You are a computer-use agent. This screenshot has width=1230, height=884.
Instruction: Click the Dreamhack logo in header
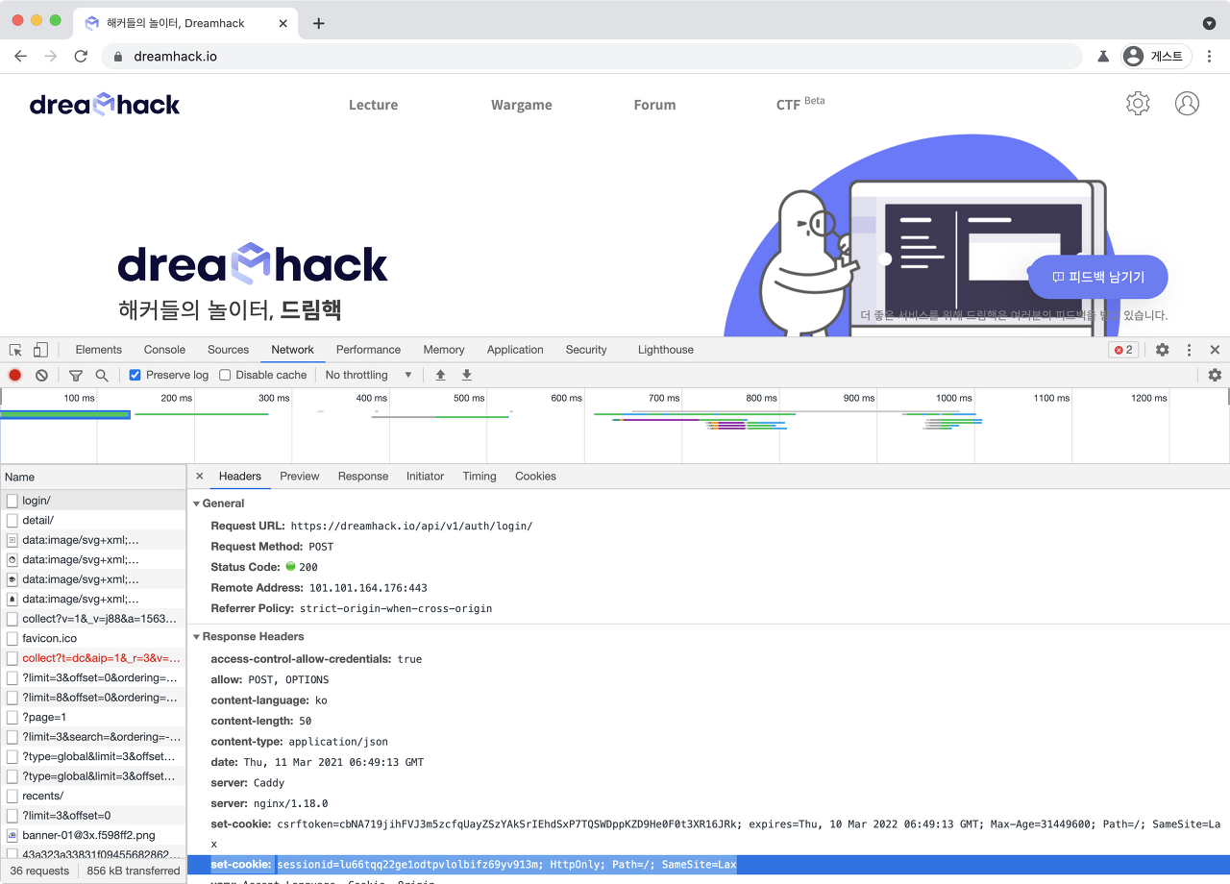pyautogui.click(x=105, y=104)
